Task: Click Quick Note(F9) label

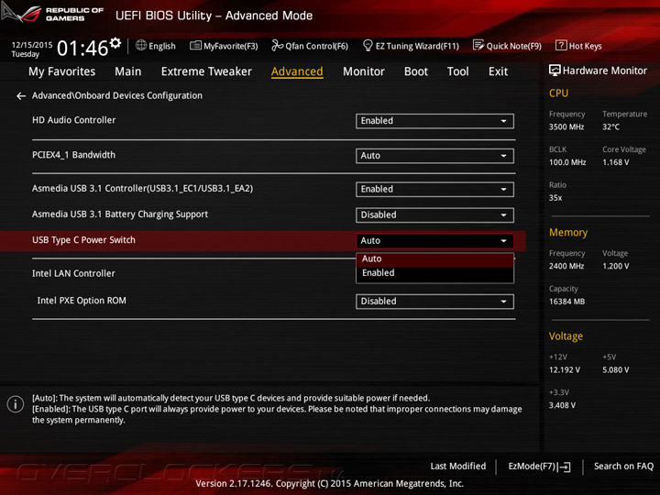Action: click(x=514, y=47)
